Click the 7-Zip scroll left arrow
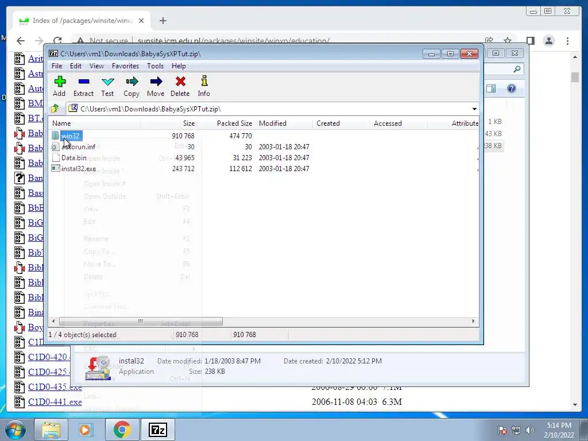Screen dimensions: 588x441 tap(53, 322)
